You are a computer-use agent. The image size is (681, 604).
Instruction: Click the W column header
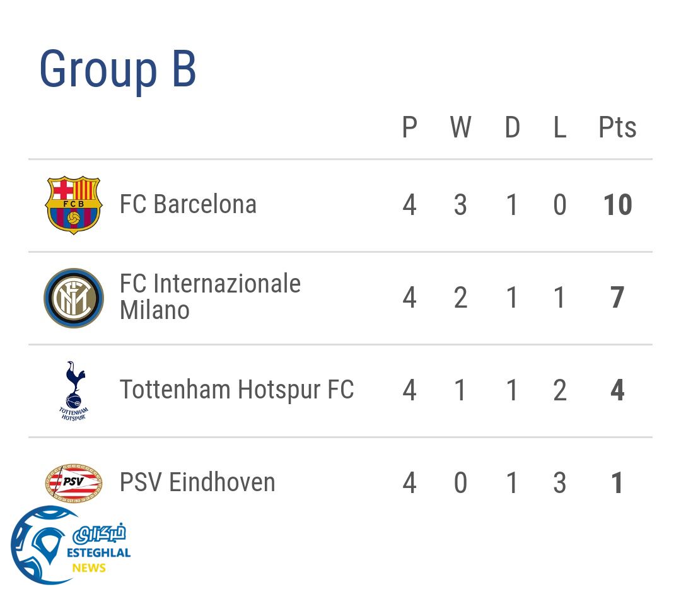point(460,128)
